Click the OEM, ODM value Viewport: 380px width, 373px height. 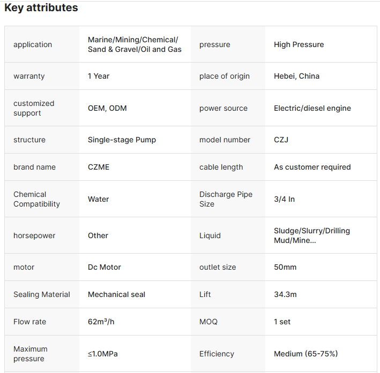[x=107, y=108]
